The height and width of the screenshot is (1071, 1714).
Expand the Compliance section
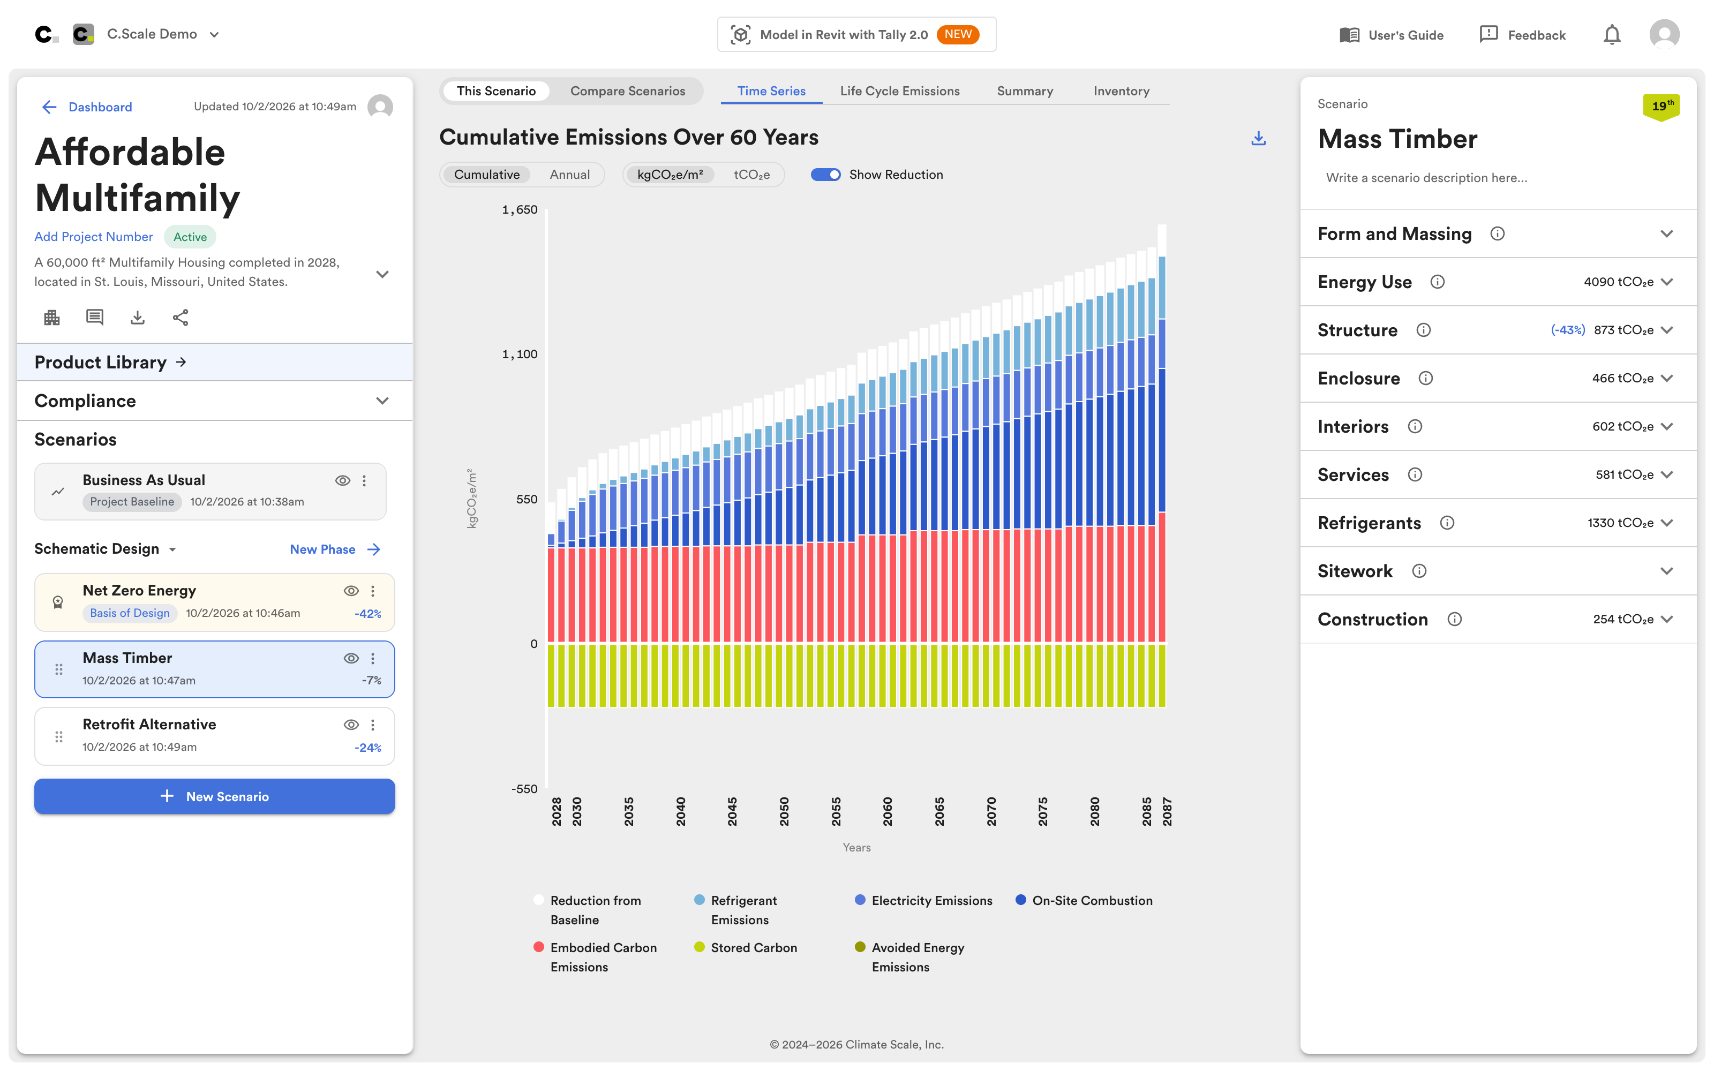215,401
